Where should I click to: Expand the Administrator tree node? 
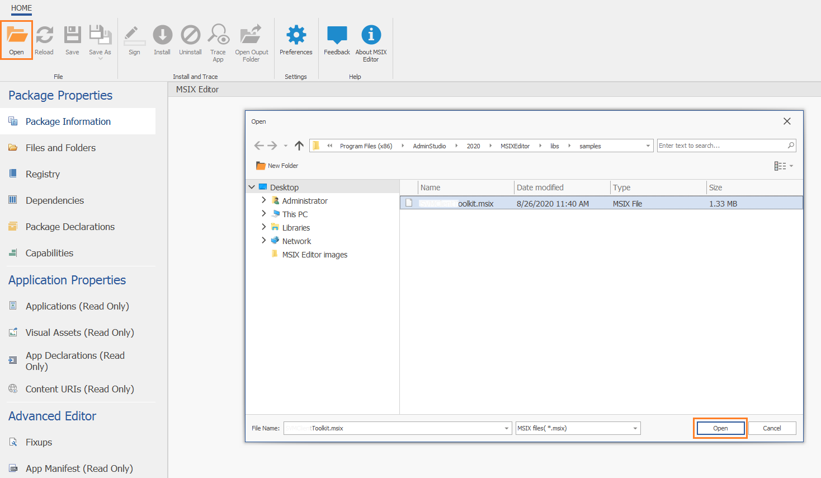click(264, 200)
